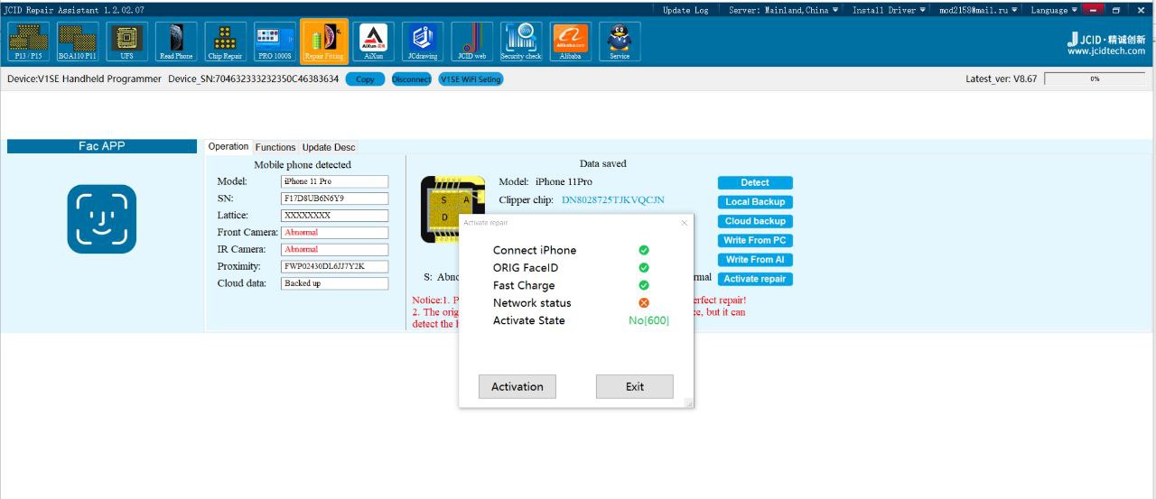Expand the Install Driver dropdown
The width and height of the screenshot is (1156, 499).
(x=890, y=10)
